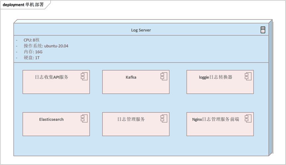Image resolution: width=286 pixels, height=165 pixels.
Task: Select the Kafka component label
Action: pos(131,77)
